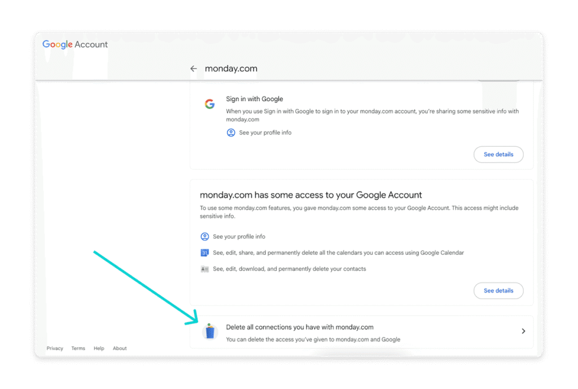Screen dimensions: 578x389
Task: Click the contacts icon in permissions list
Action: point(204,269)
